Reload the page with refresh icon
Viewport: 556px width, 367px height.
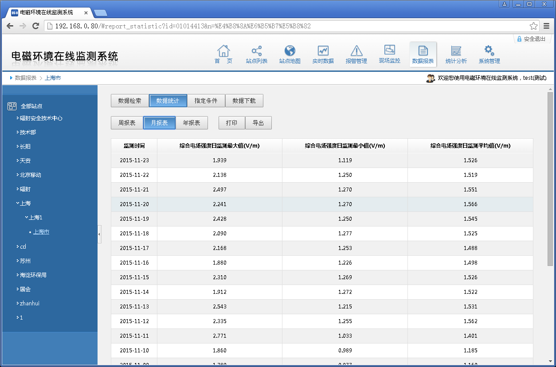point(36,26)
